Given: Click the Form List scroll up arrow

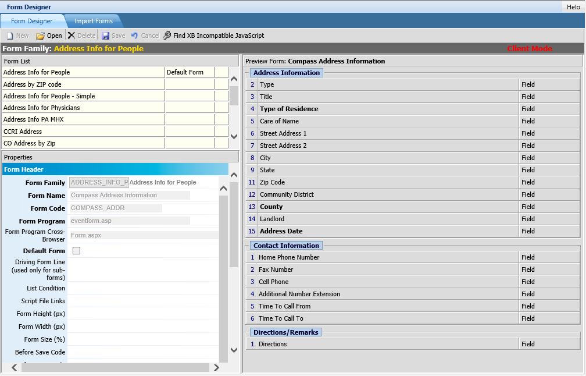Looking at the screenshot, I should (234, 79).
